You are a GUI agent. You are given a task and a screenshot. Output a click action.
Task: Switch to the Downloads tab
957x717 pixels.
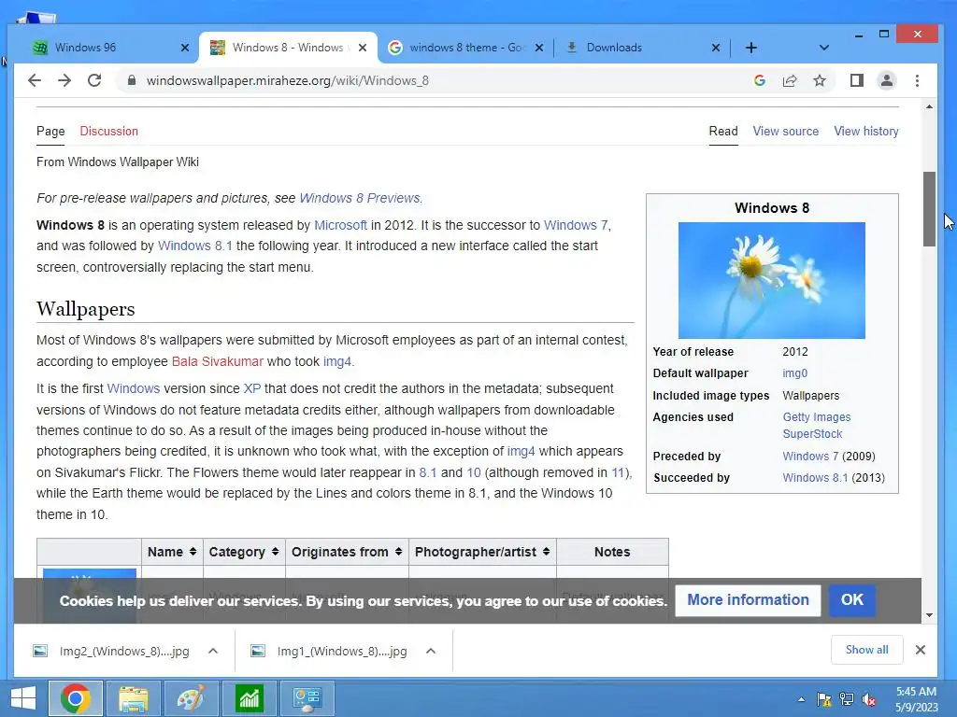point(641,48)
